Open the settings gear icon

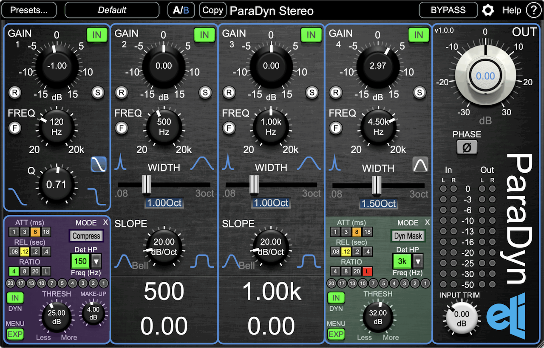point(488,10)
